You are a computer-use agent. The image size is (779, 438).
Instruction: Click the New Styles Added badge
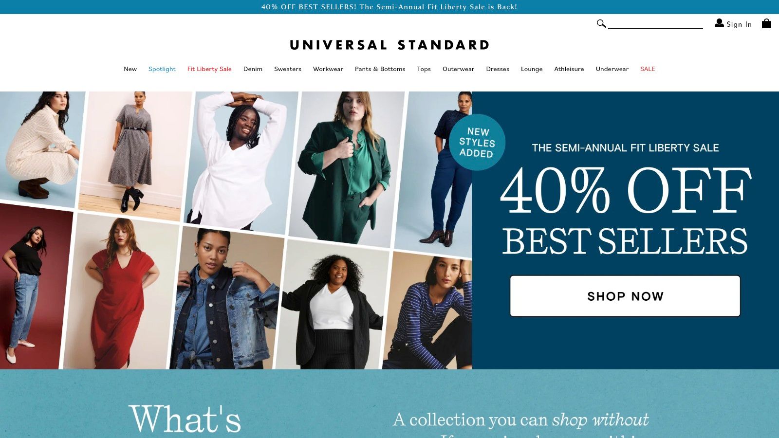(x=477, y=142)
